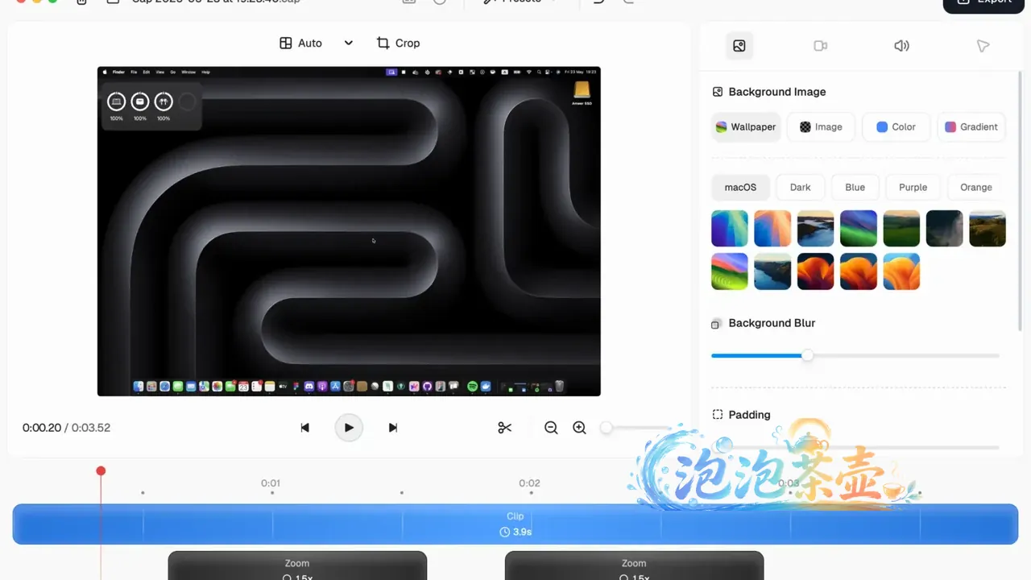Click the 0:02 timeline ruler mark
Screen dimensions: 1031x580
[529, 483]
